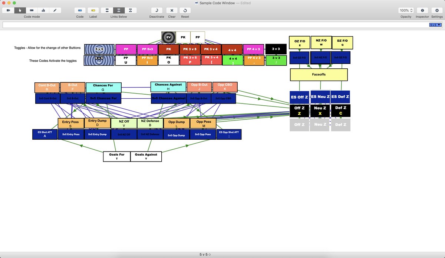This screenshot has height=258, width=445.
Task: Adjust the 100% Opacity stepper
Action: [x=406, y=10]
